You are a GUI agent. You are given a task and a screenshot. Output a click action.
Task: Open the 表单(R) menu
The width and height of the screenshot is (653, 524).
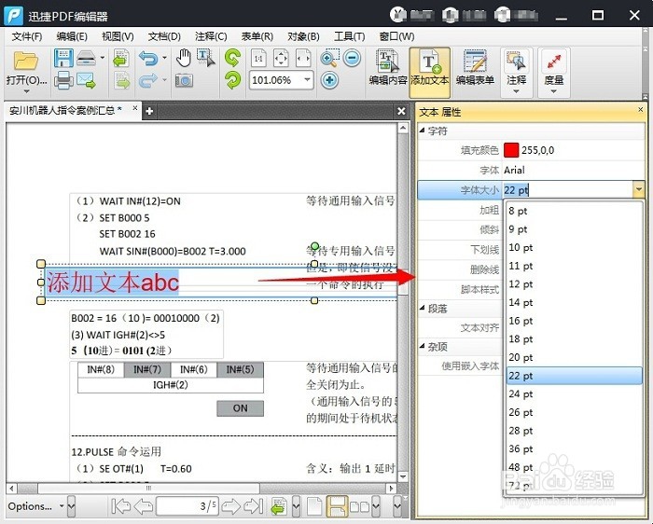257,36
